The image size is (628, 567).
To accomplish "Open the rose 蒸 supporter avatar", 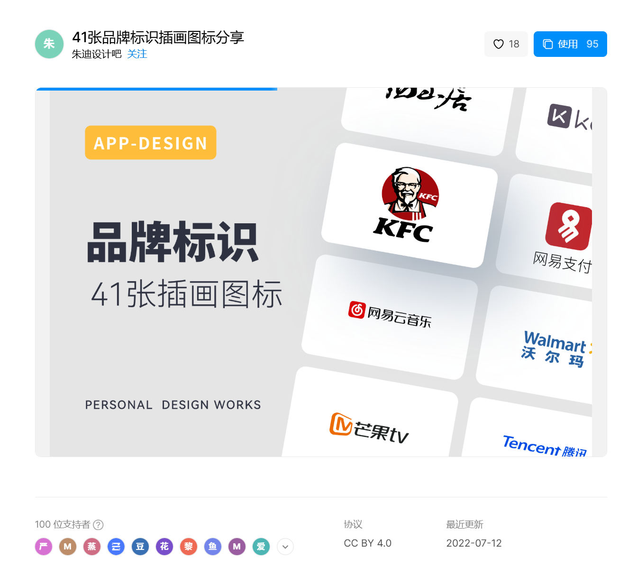I will (92, 547).
